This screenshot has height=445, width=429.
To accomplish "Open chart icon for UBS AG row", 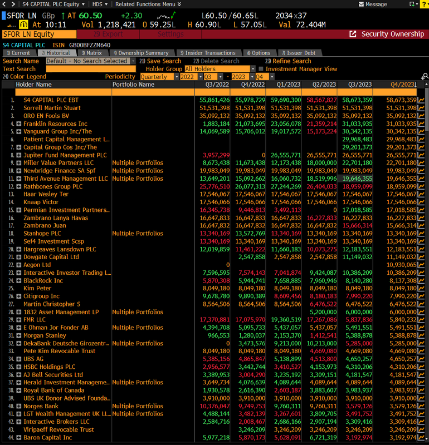I will coord(421,359).
